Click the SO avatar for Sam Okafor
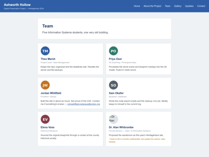 113,85
